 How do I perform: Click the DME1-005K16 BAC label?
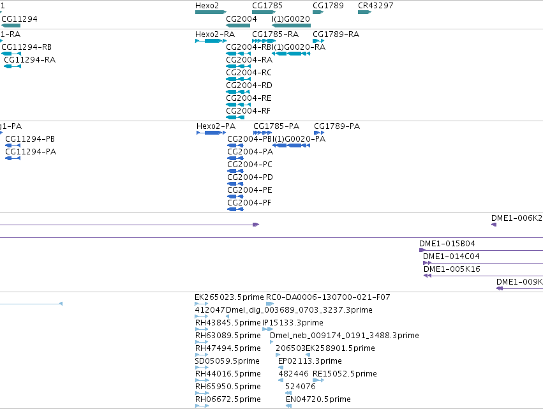[452, 269]
